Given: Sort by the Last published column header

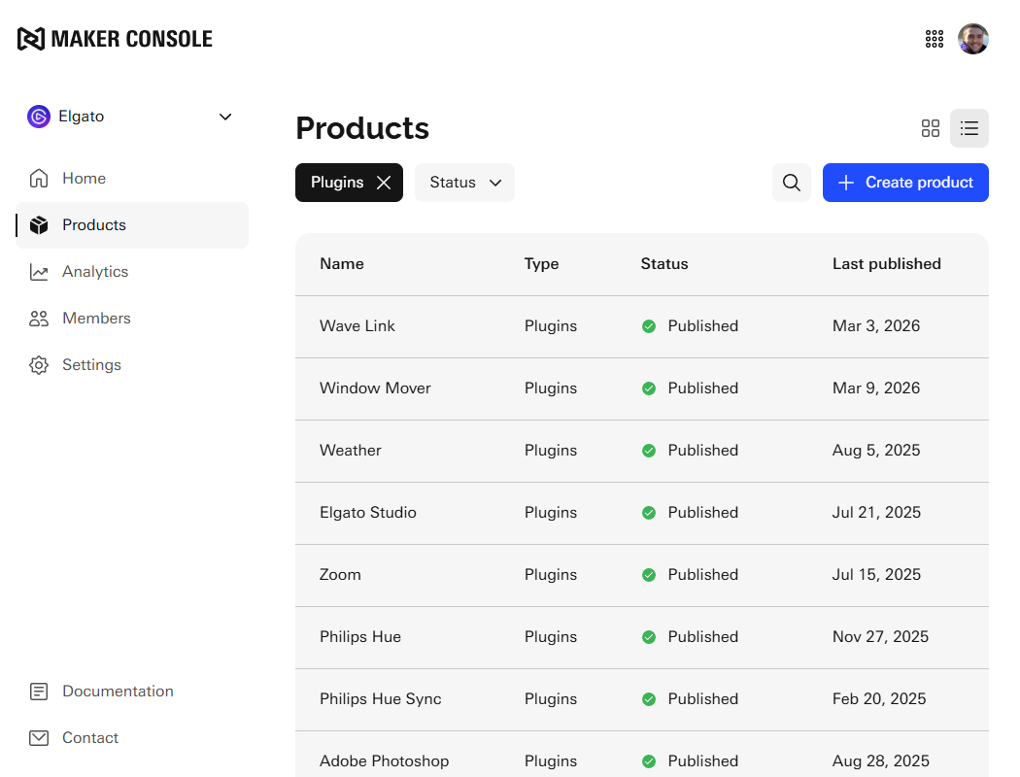Looking at the screenshot, I should coord(886,264).
